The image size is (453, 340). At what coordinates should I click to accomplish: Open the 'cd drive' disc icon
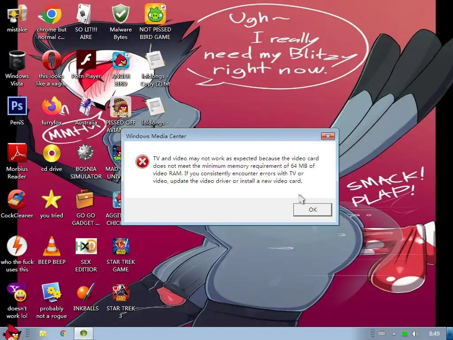point(51,153)
